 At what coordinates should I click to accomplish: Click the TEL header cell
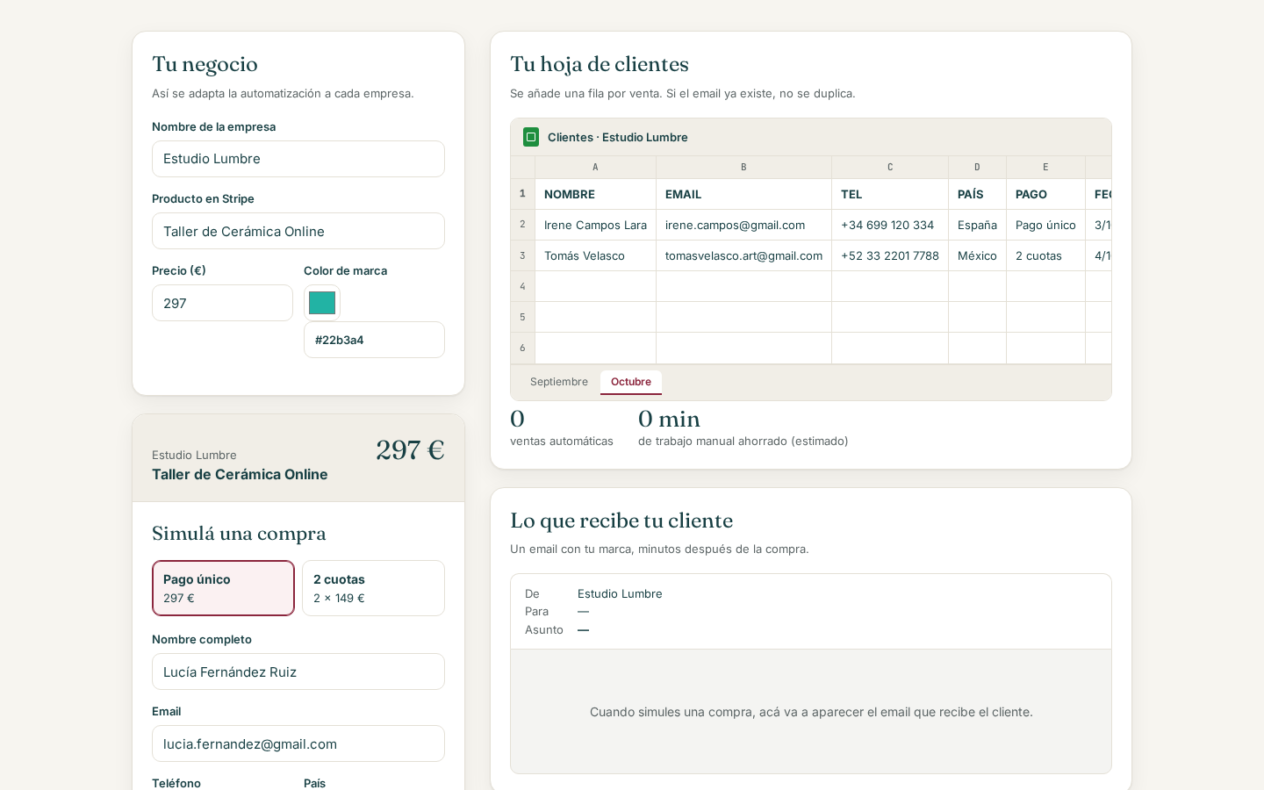[x=890, y=194]
